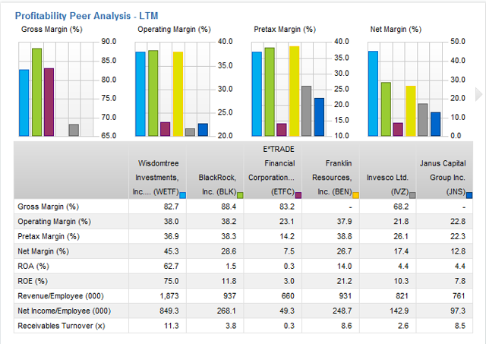486x344 pixels.
Task: Click BEN ROA value 14.0
Action: coord(344,267)
